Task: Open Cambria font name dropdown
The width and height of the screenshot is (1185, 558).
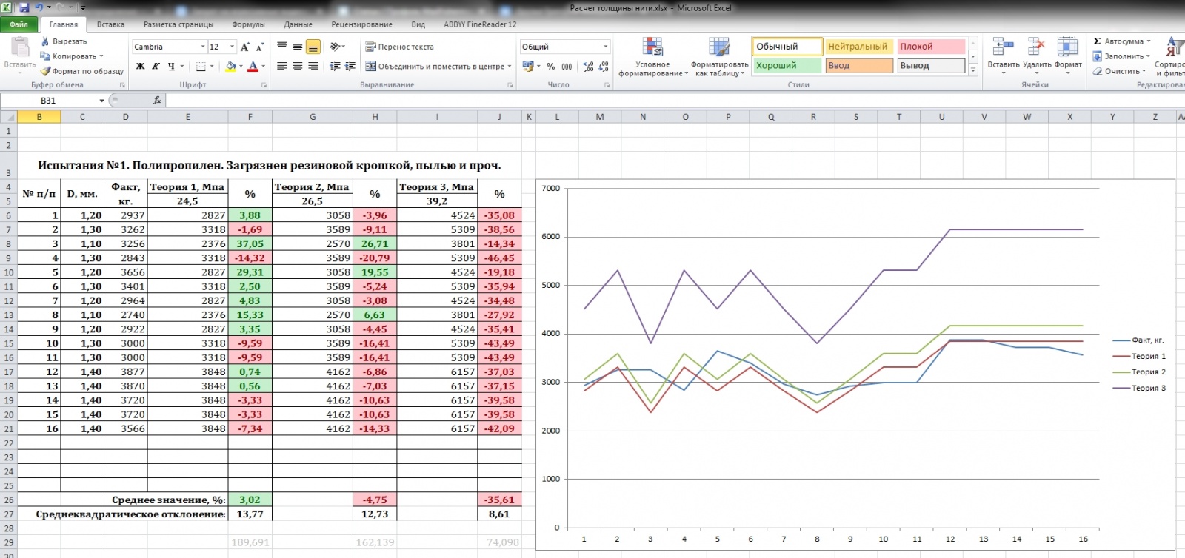Action: tap(202, 47)
